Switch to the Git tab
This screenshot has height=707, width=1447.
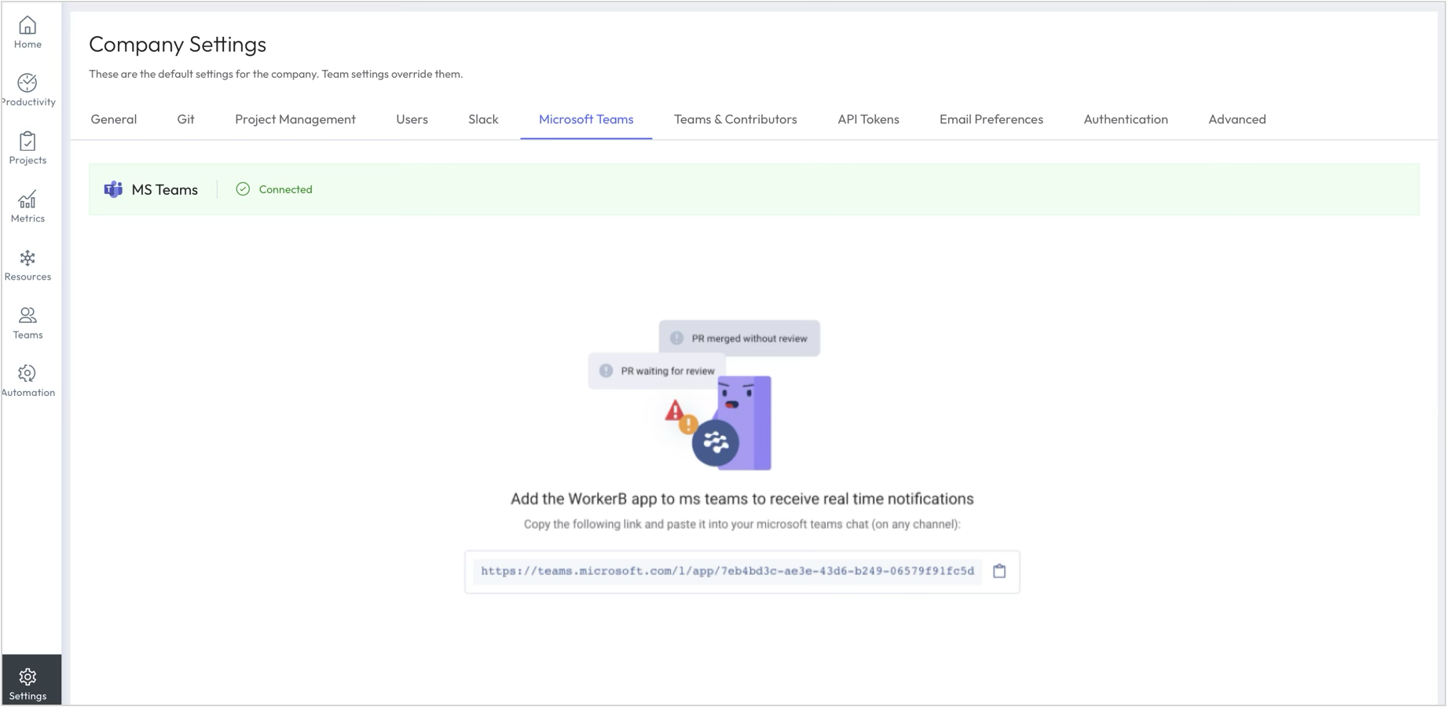point(185,119)
